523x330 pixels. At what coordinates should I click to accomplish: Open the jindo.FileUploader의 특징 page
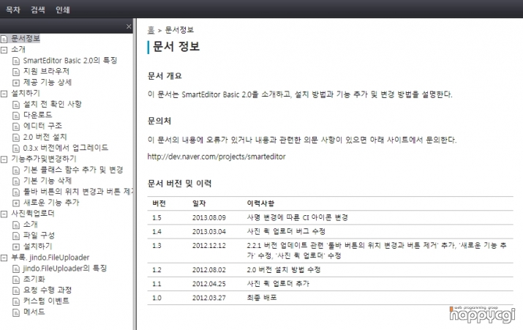64,269
